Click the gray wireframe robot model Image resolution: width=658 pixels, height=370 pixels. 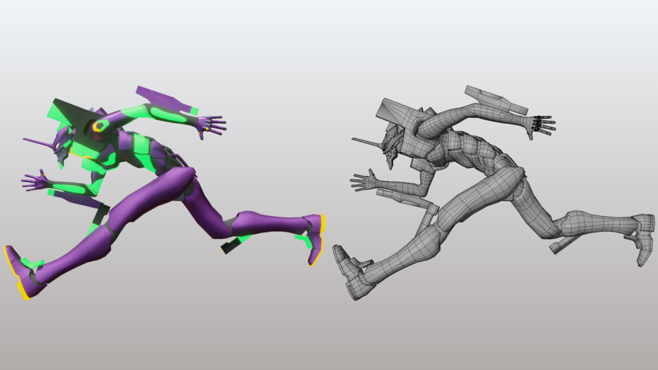tap(493, 193)
